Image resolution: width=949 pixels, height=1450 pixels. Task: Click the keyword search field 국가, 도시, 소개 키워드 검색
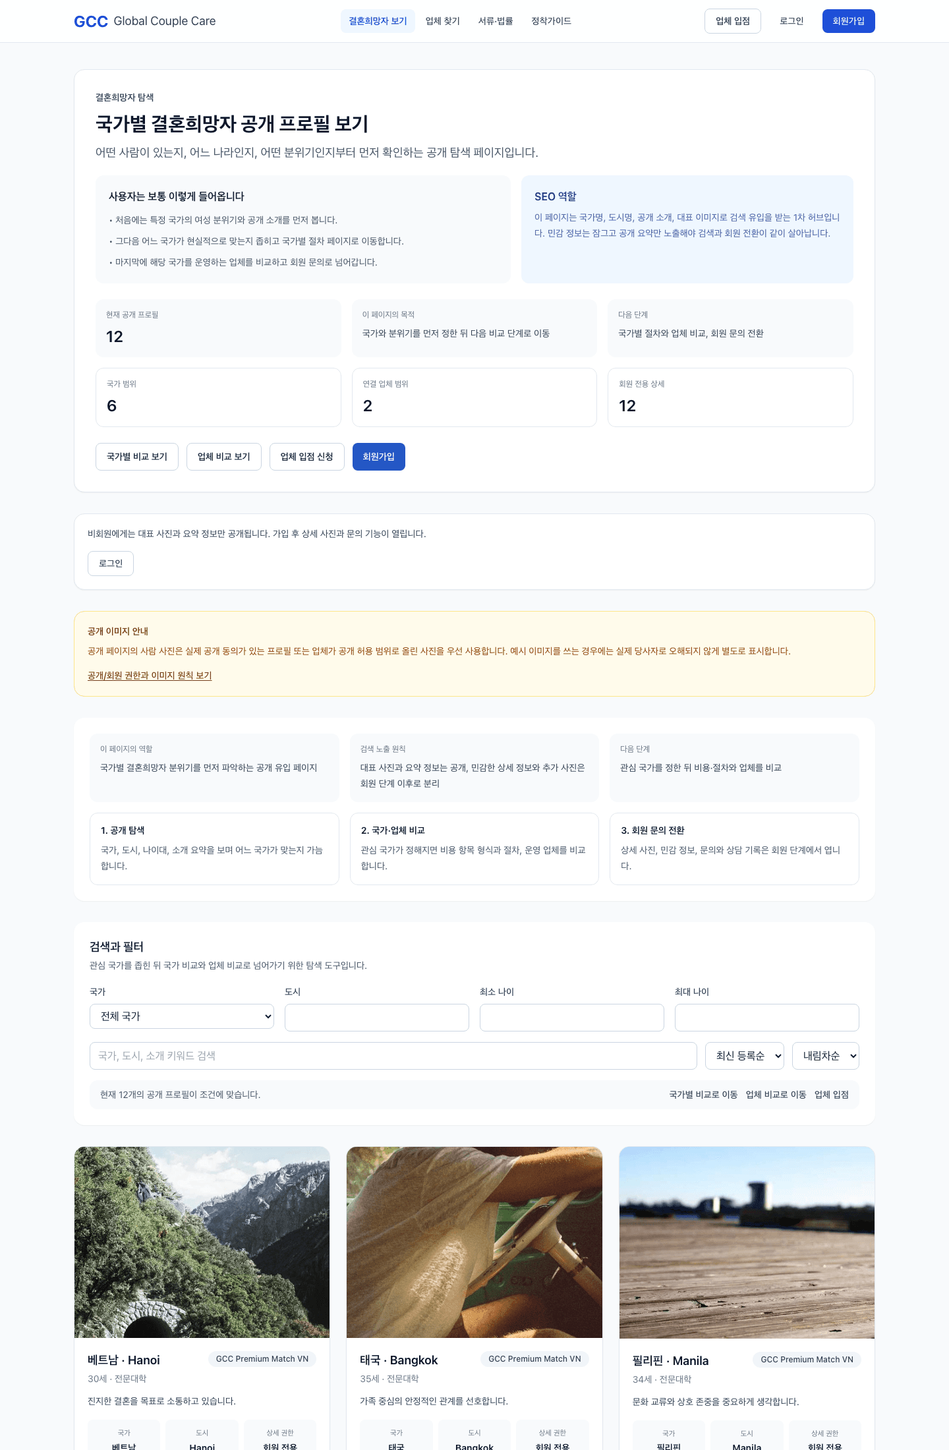393,1056
